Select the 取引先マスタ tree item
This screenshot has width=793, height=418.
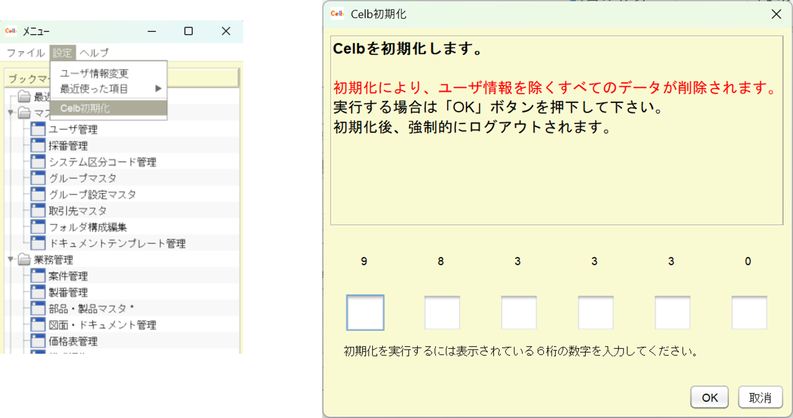(x=78, y=211)
